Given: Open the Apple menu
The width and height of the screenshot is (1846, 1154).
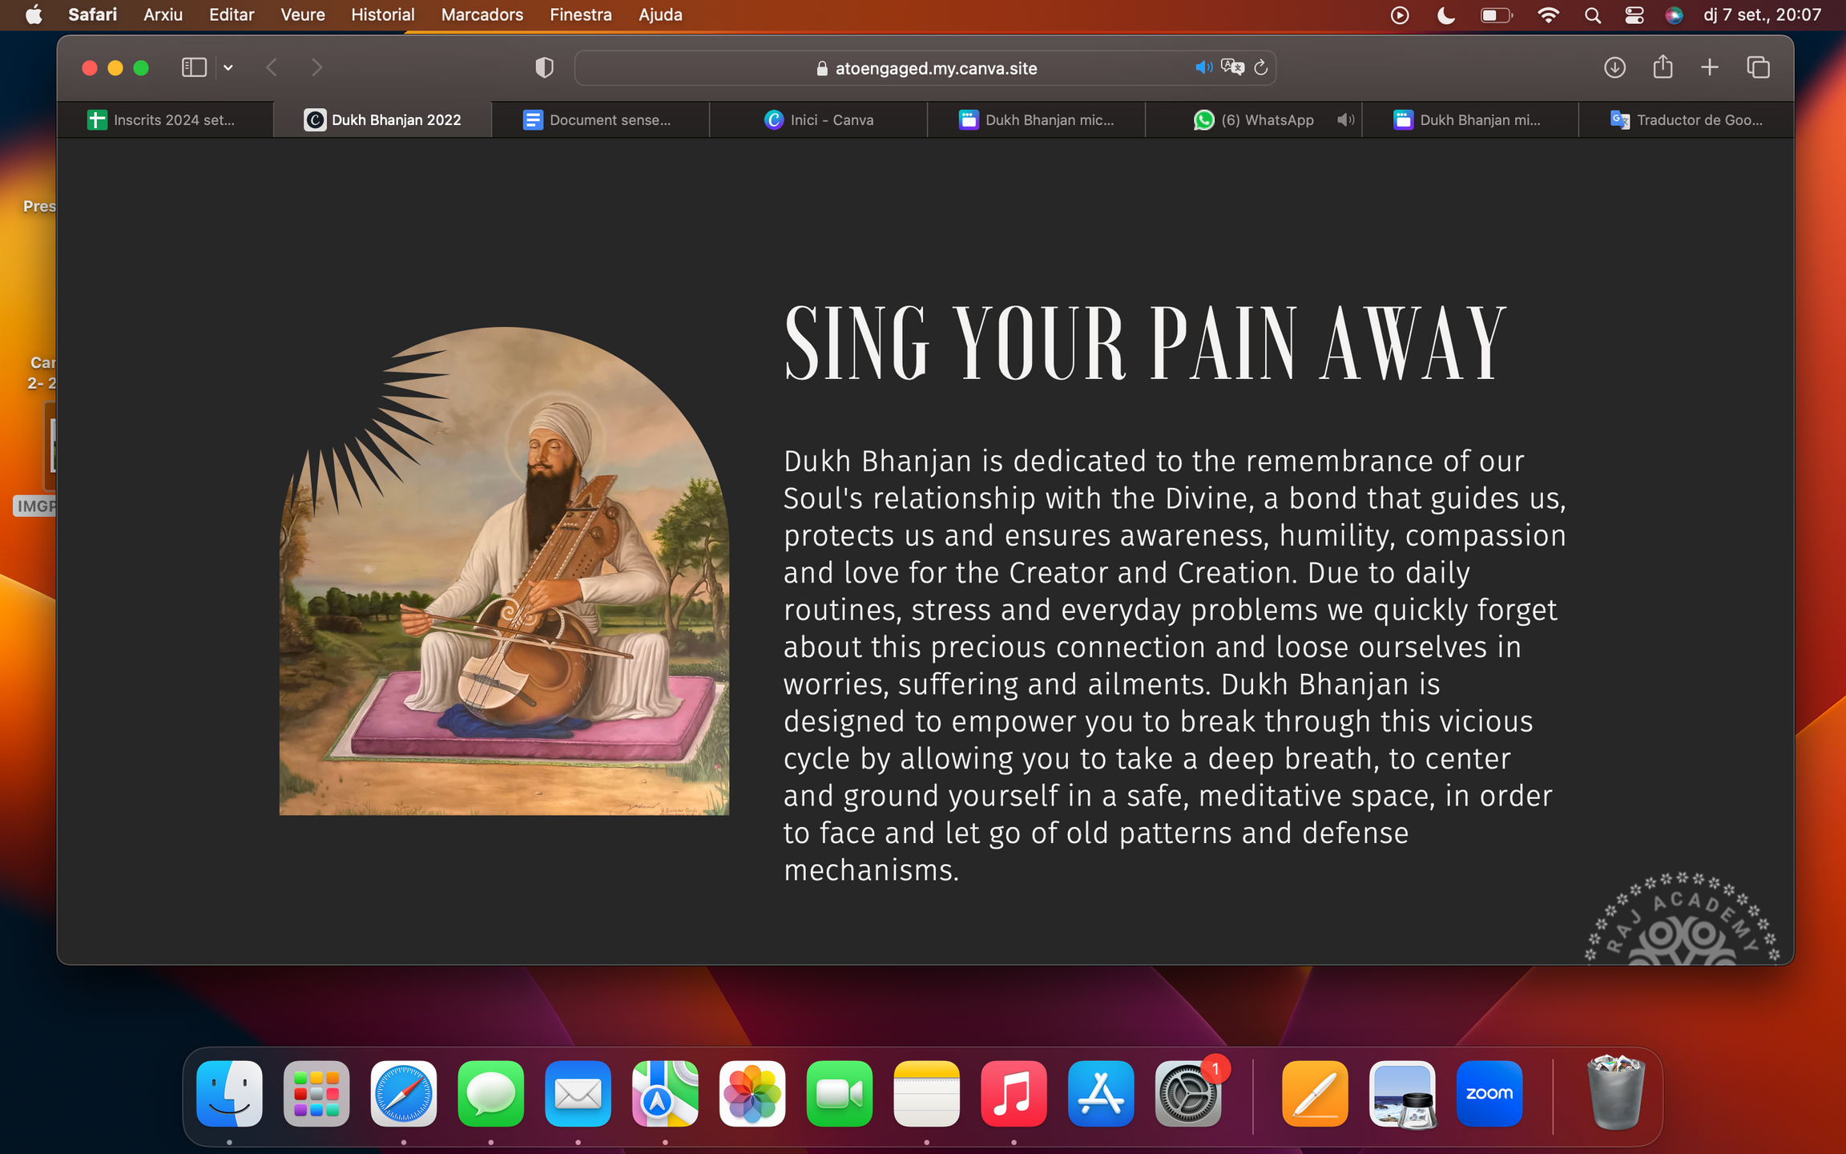Looking at the screenshot, I should (x=34, y=14).
